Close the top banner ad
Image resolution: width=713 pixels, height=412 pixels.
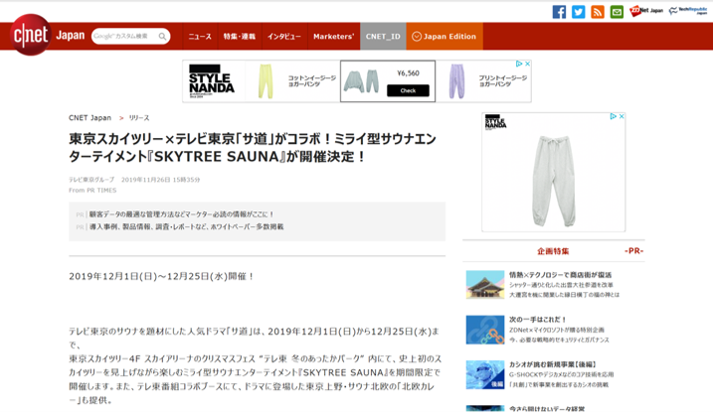click(x=527, y=64)
